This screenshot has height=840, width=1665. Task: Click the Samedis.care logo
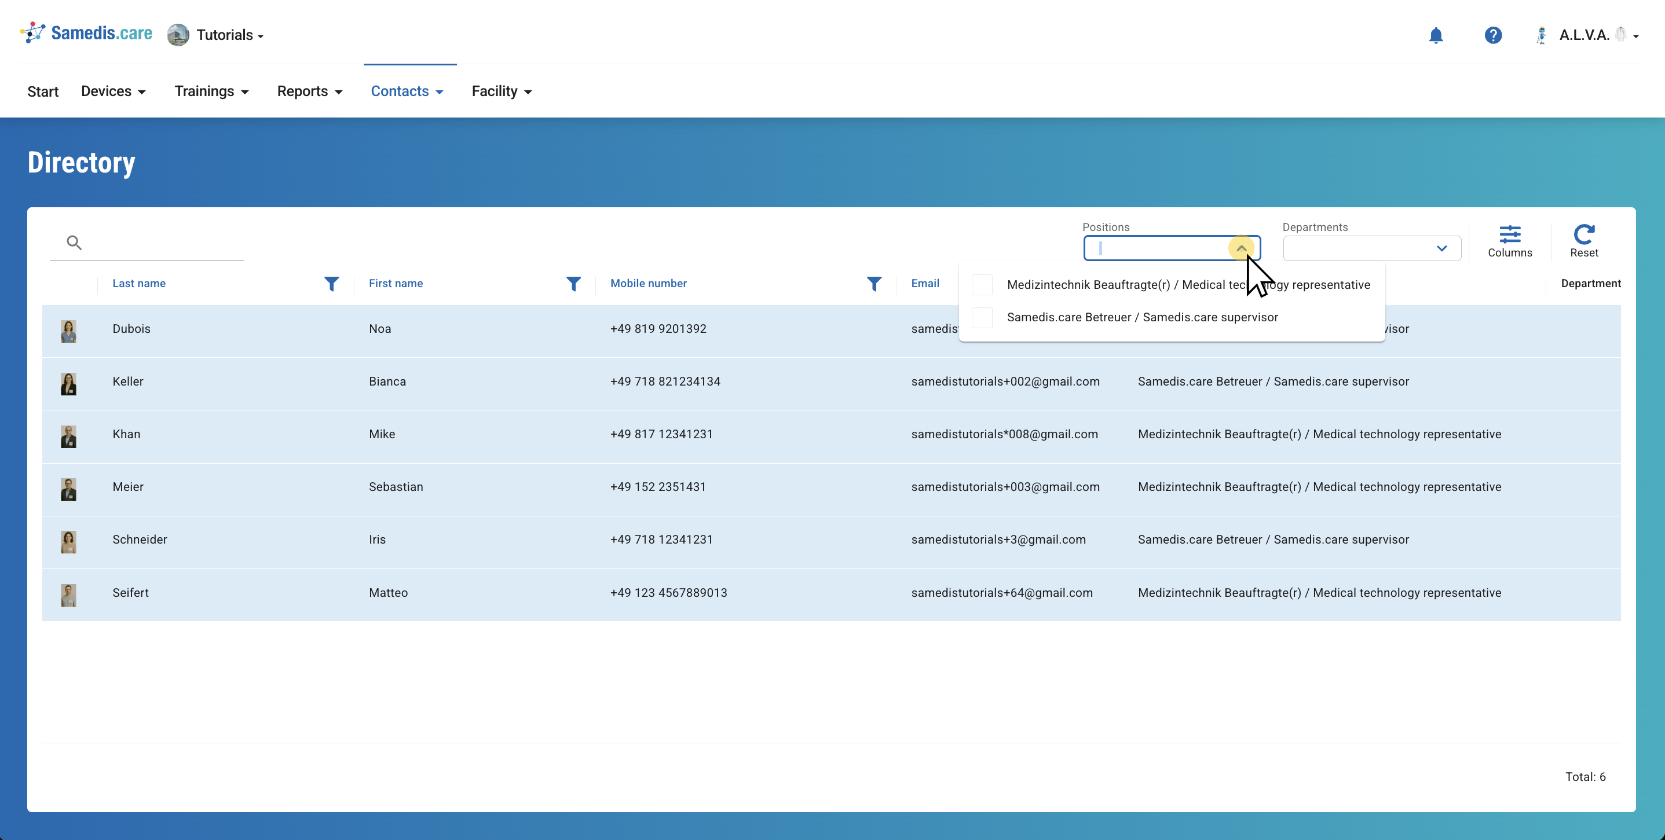click(x=87, y=33)
